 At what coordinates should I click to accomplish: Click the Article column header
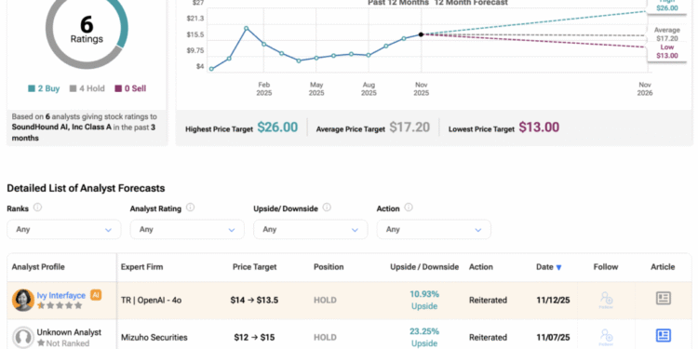(x=663, y=267)
